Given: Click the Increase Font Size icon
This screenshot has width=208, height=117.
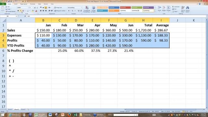Looking at the screenshot, I should click(x=35, y=7).
